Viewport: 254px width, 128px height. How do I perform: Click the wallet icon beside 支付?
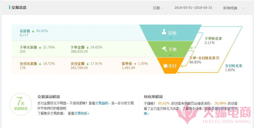165,65
